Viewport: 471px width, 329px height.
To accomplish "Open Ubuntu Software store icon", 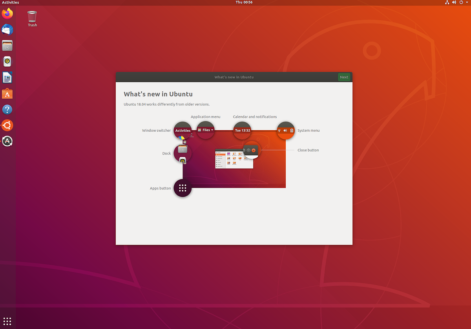I will (x=7, y=94).
